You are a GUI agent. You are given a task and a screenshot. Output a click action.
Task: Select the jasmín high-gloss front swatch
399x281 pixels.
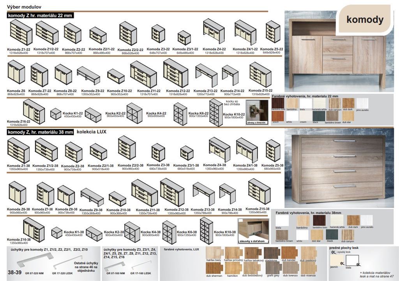[335, 260]
